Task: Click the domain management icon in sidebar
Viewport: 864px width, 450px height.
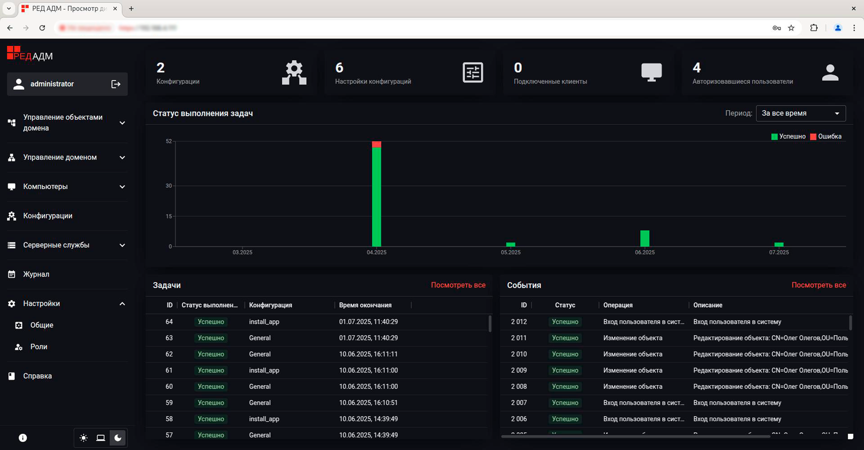Action: point(12,157)
